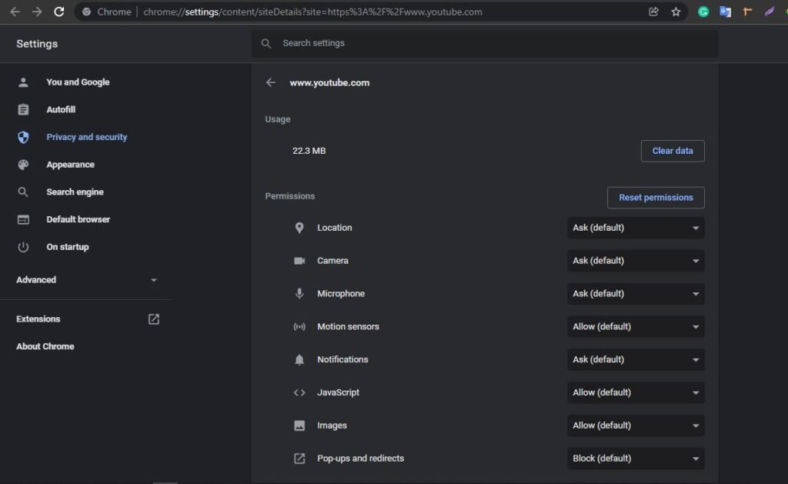Click the Search engine magnifier icon

pos(23,192)
